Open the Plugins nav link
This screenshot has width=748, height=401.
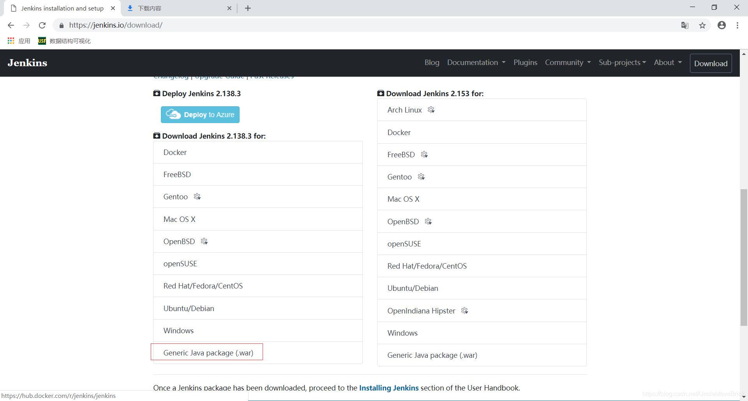click(525, 63)
